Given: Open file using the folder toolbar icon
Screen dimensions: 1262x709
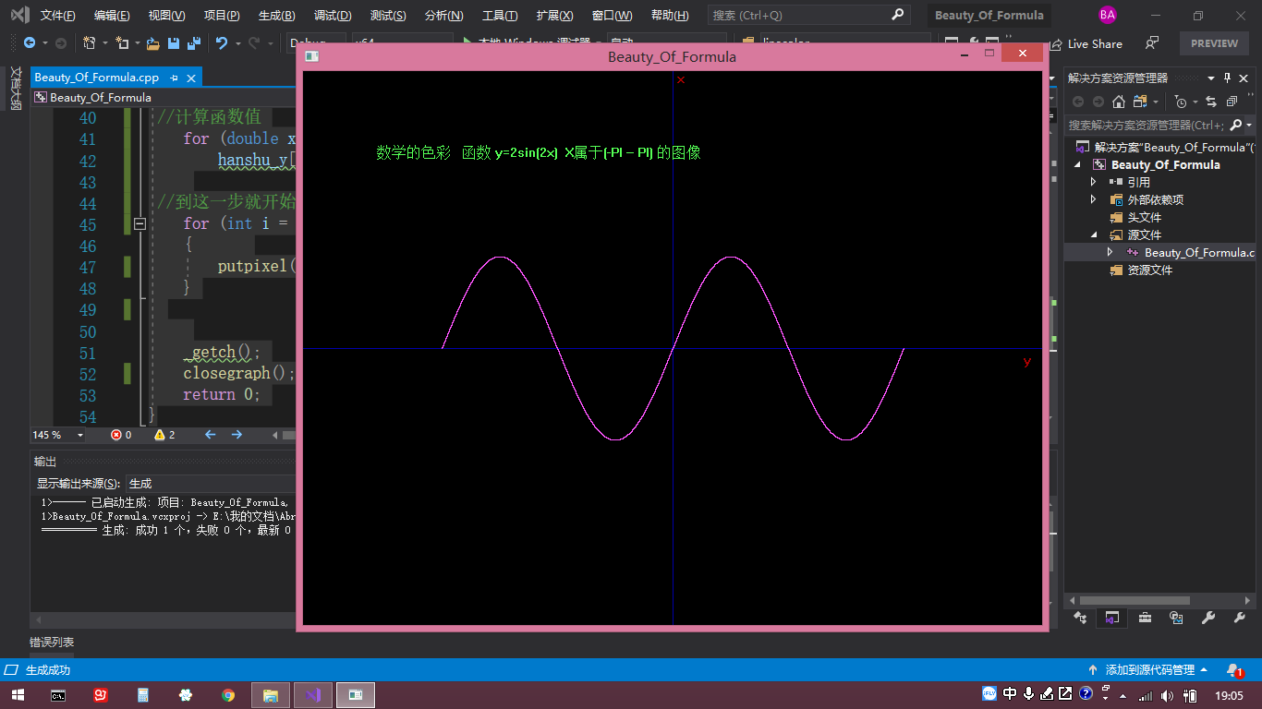Looking at the screenshot, I should pos(153,43).
